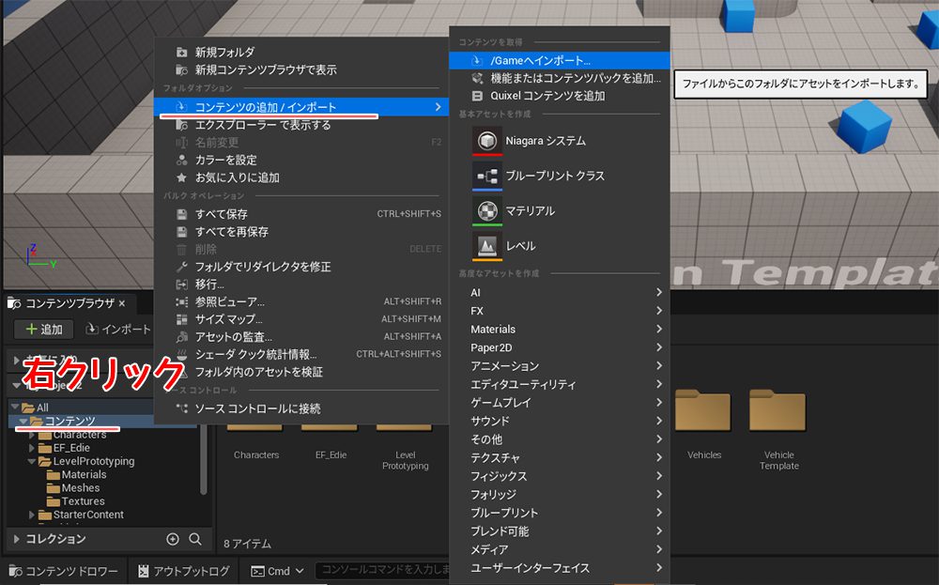The width and height of the screenshot is (939, 585).
Task: Open the コンテンツドロワー button
Action: point(64,571)
